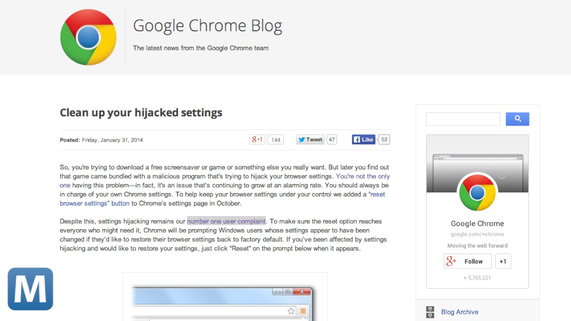The image size is (571, 321).
Task: Click the follower count +5,765,221
Action: coord(477,278)
